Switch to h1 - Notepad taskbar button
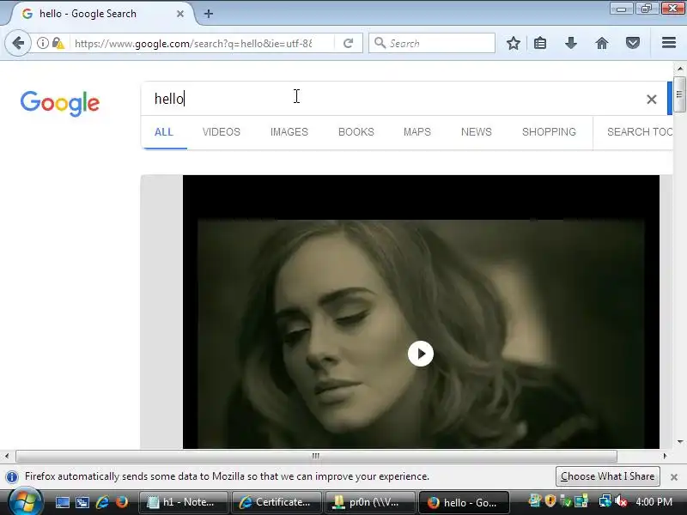This screenshot has width=687, height=515. coord(183,502)
